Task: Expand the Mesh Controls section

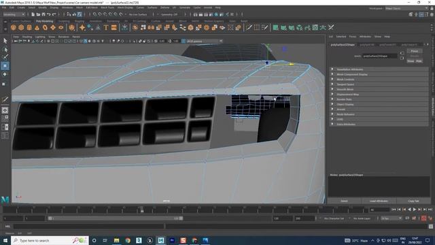Action: (379, 80)
